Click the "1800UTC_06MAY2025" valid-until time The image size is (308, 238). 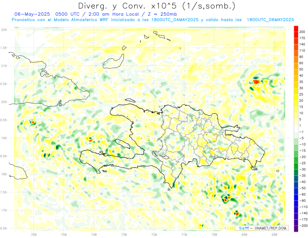coord(270,20)
